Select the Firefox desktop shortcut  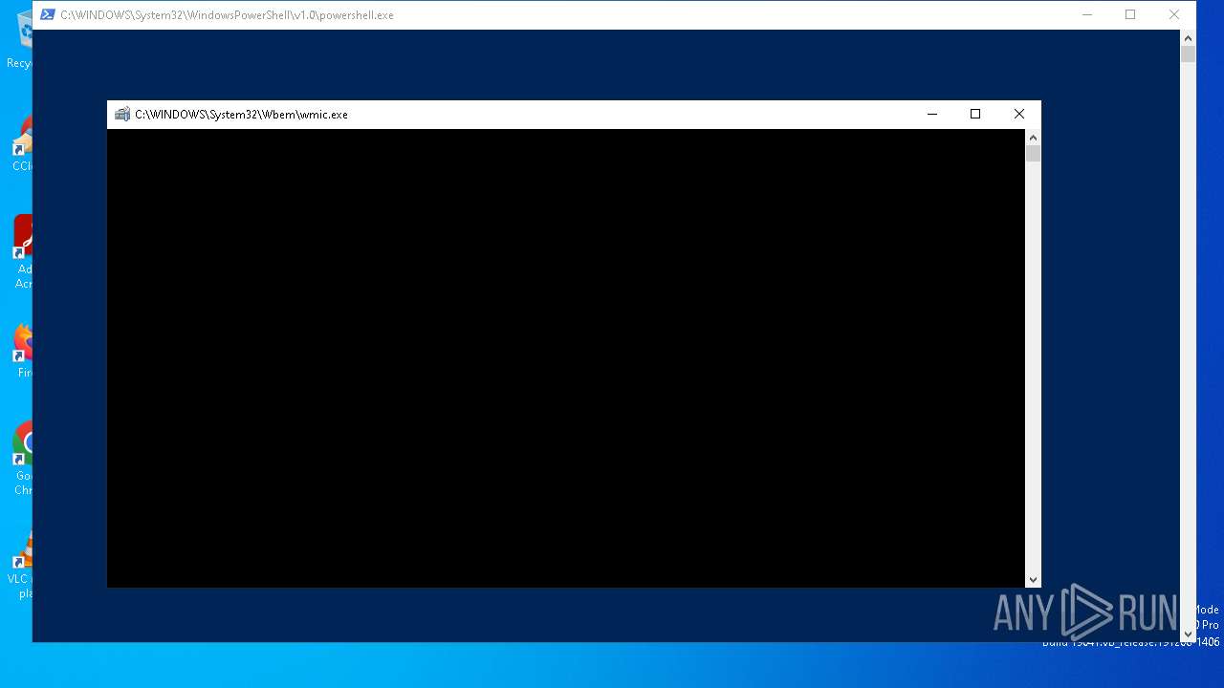[23, 351]
